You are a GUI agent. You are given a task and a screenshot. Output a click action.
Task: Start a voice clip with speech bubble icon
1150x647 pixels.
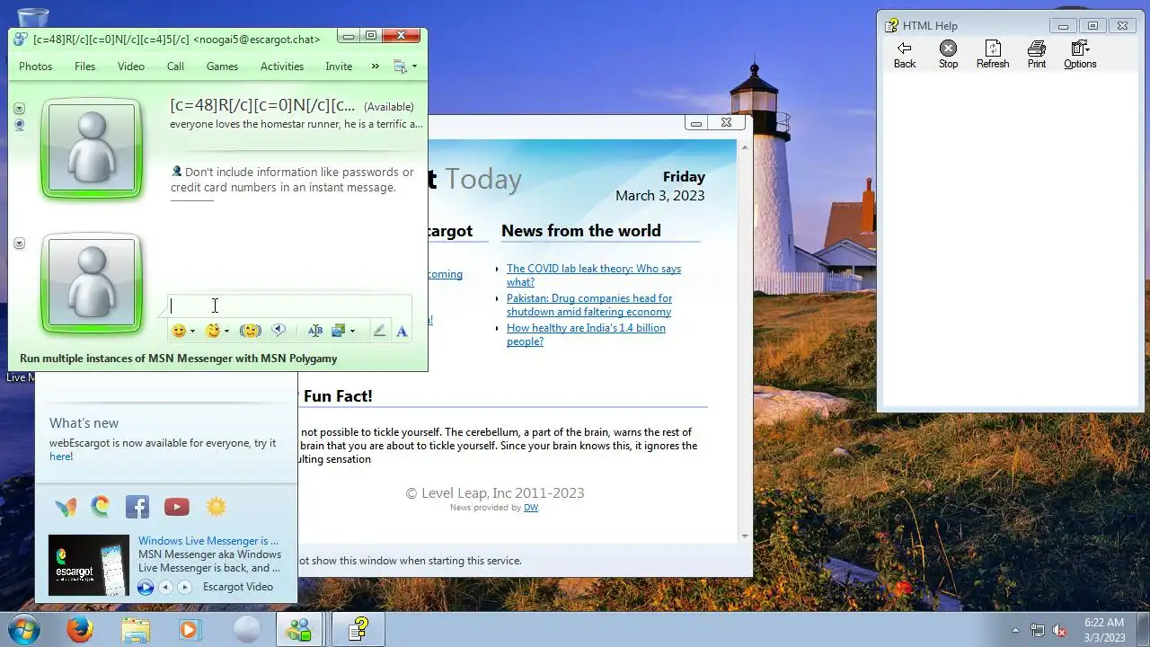279,331
